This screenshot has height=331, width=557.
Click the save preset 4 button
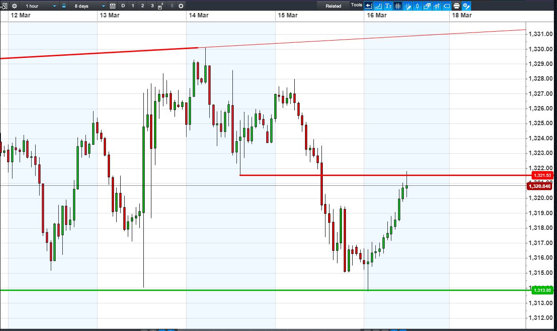160,6
